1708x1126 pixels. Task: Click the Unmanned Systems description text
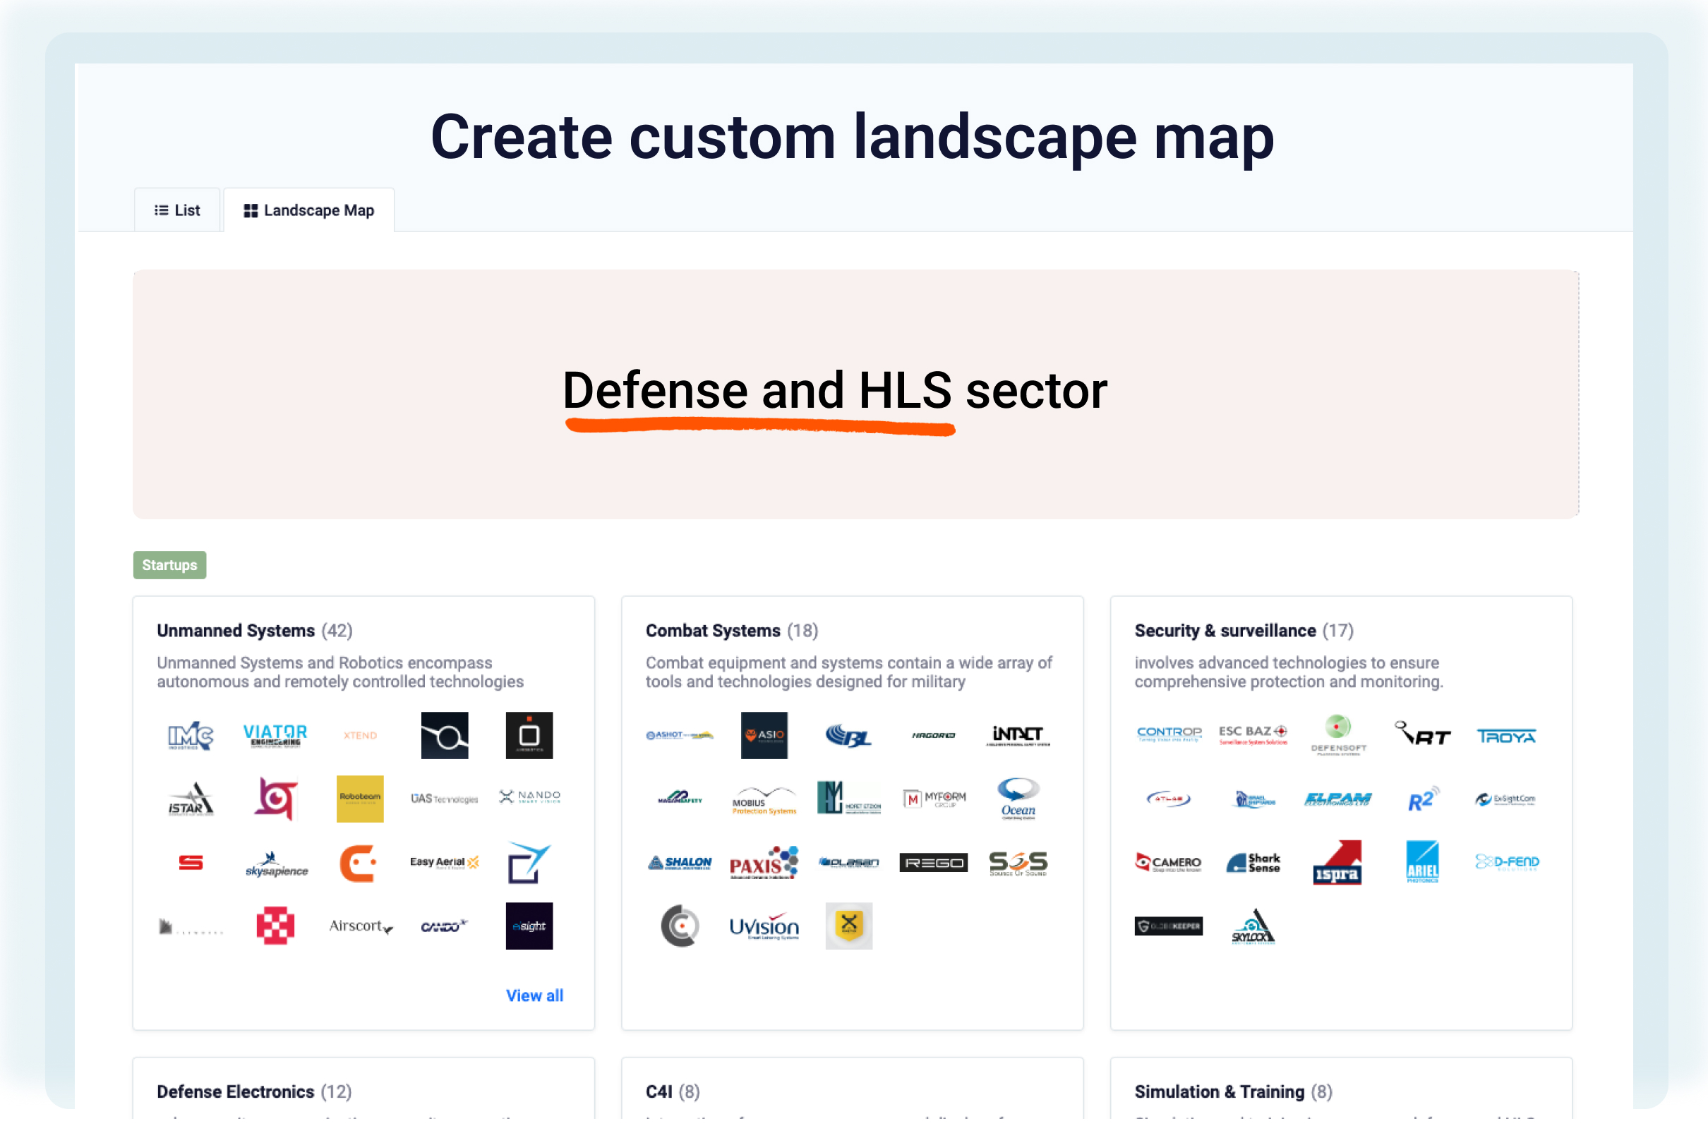pyautogui.click(x=340, y=673)
